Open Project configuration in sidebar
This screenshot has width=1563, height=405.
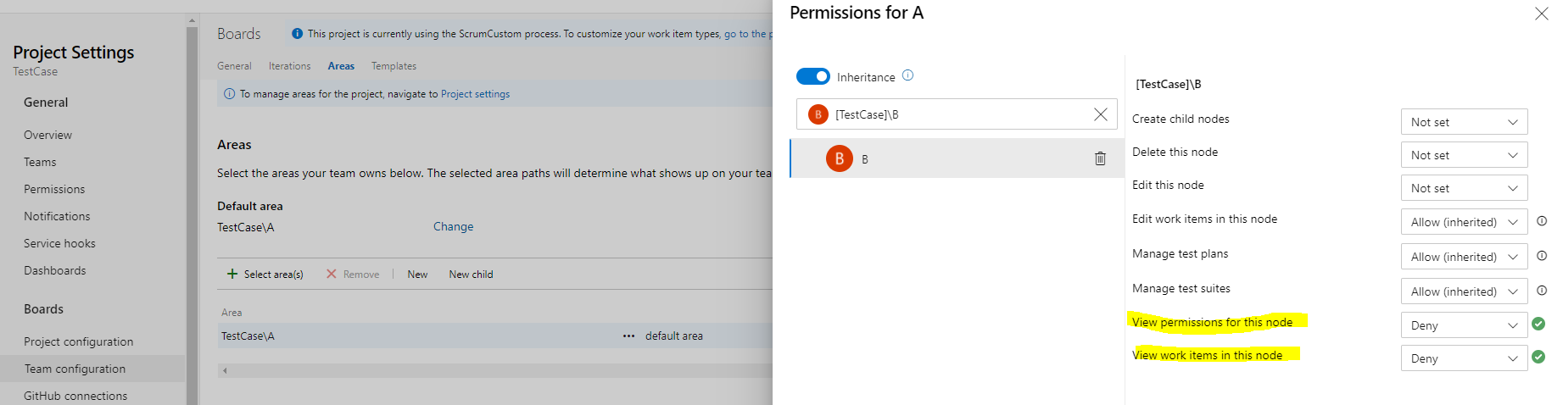[x=78, y=341]
